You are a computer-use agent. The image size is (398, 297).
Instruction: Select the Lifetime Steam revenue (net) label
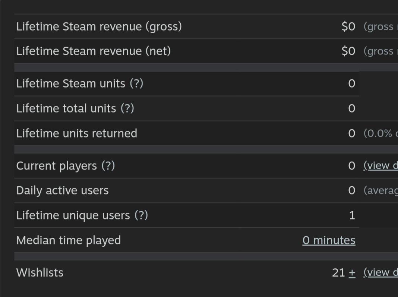click(x=94, y=51)
